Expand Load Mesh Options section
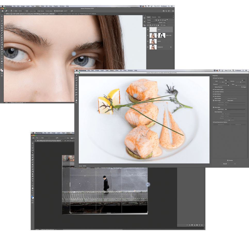The height and width of the screenshot is (235, 249). pos(213,92)
